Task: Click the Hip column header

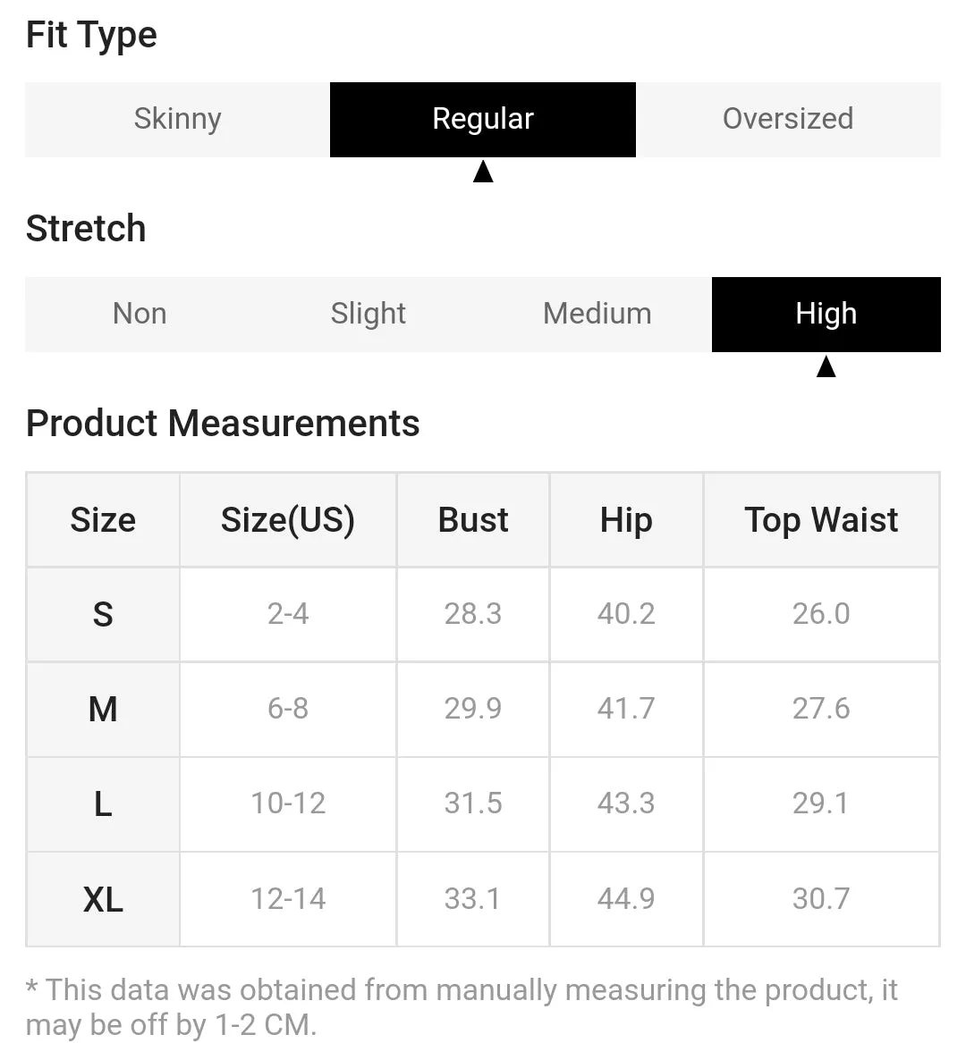Action: (x=626, y=519)
